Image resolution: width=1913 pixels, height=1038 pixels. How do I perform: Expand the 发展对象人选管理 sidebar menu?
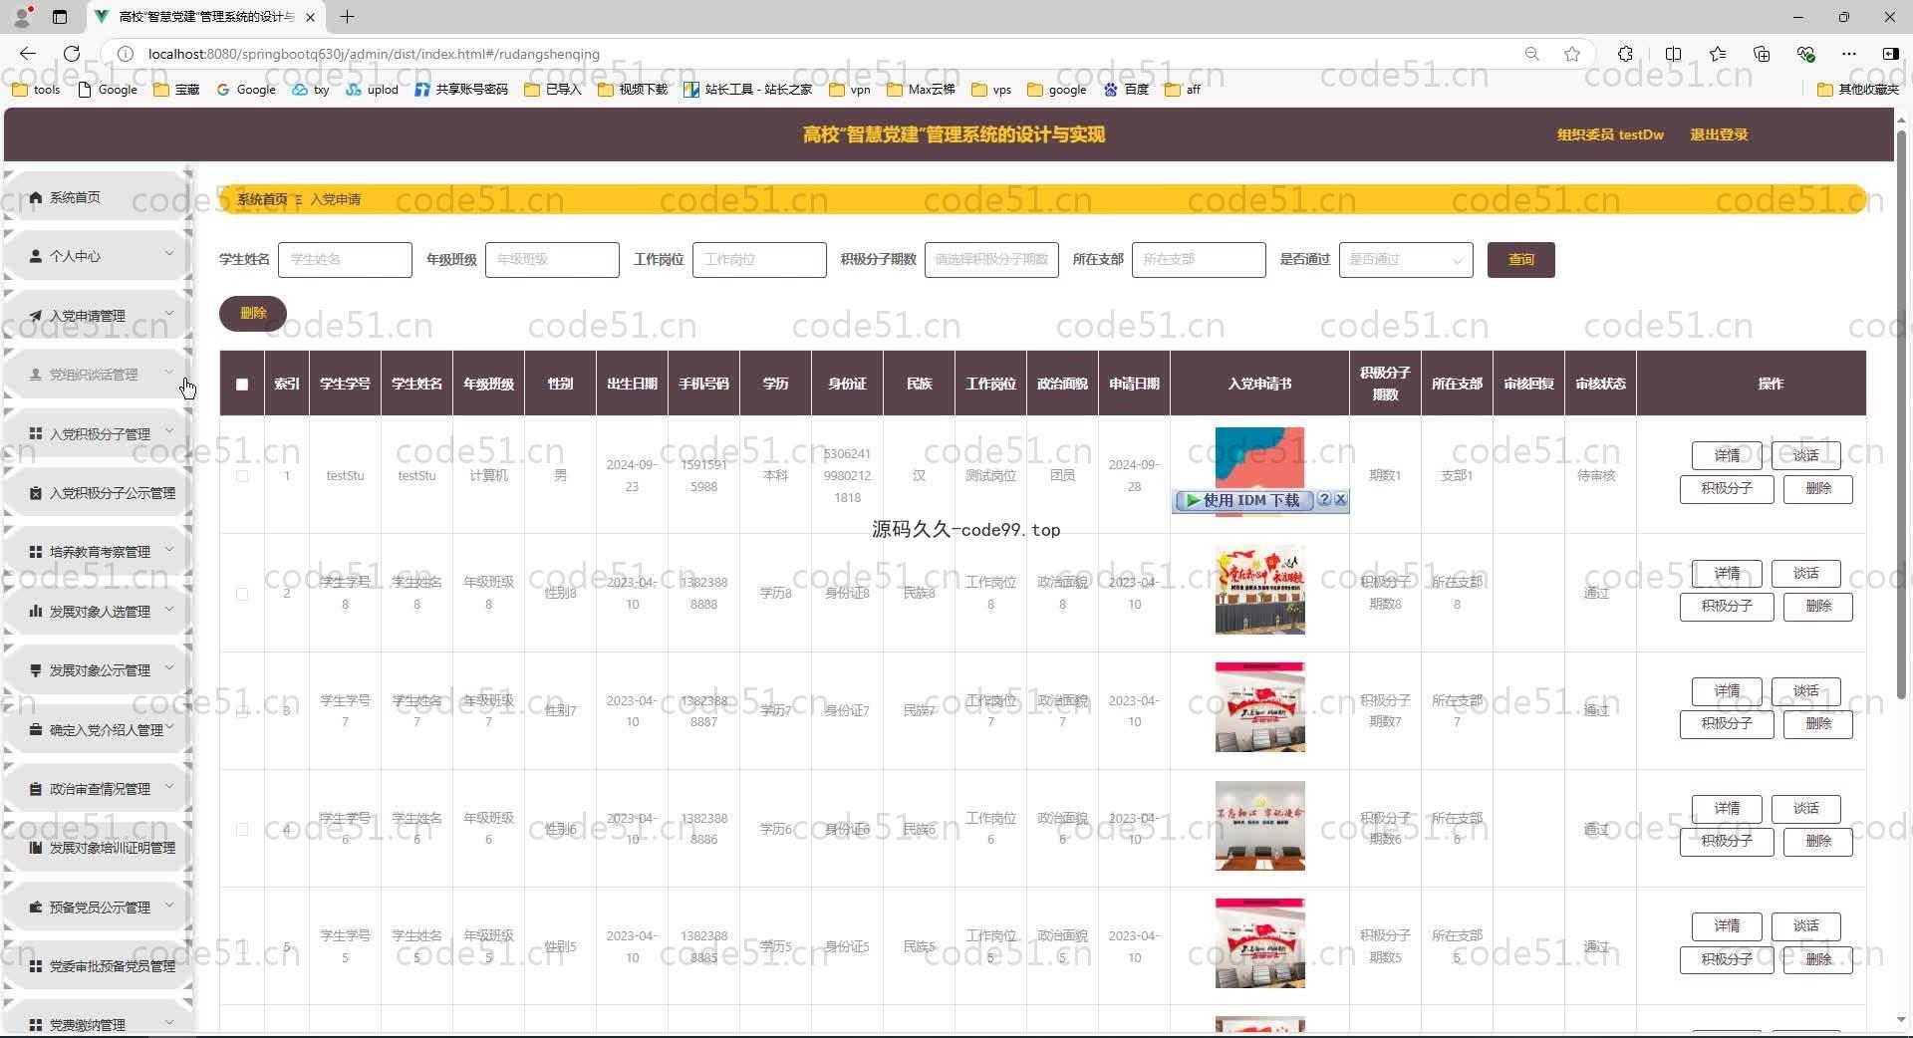tap(168, 609)
